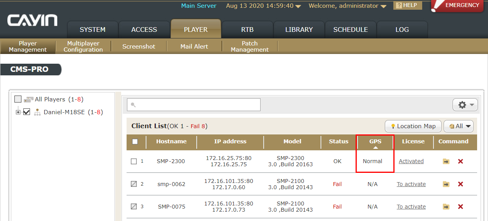Check the All Players checkbox
488x221 pixels.
click(18, 99)
